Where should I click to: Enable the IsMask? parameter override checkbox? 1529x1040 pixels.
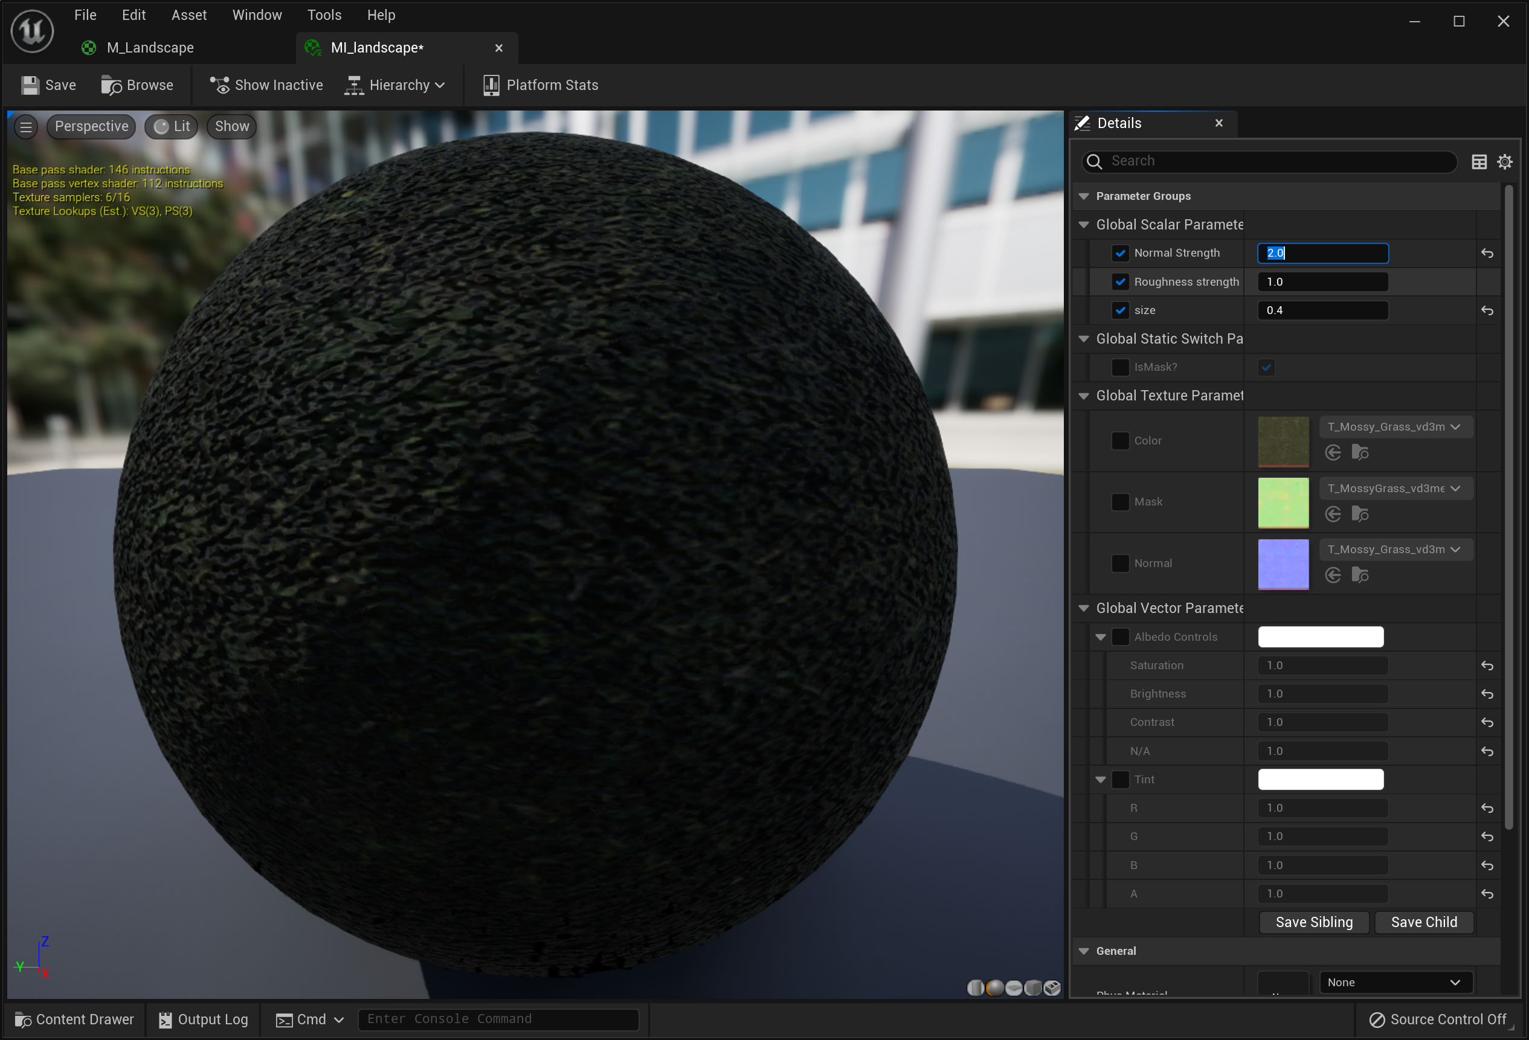tap(1120, 367)
